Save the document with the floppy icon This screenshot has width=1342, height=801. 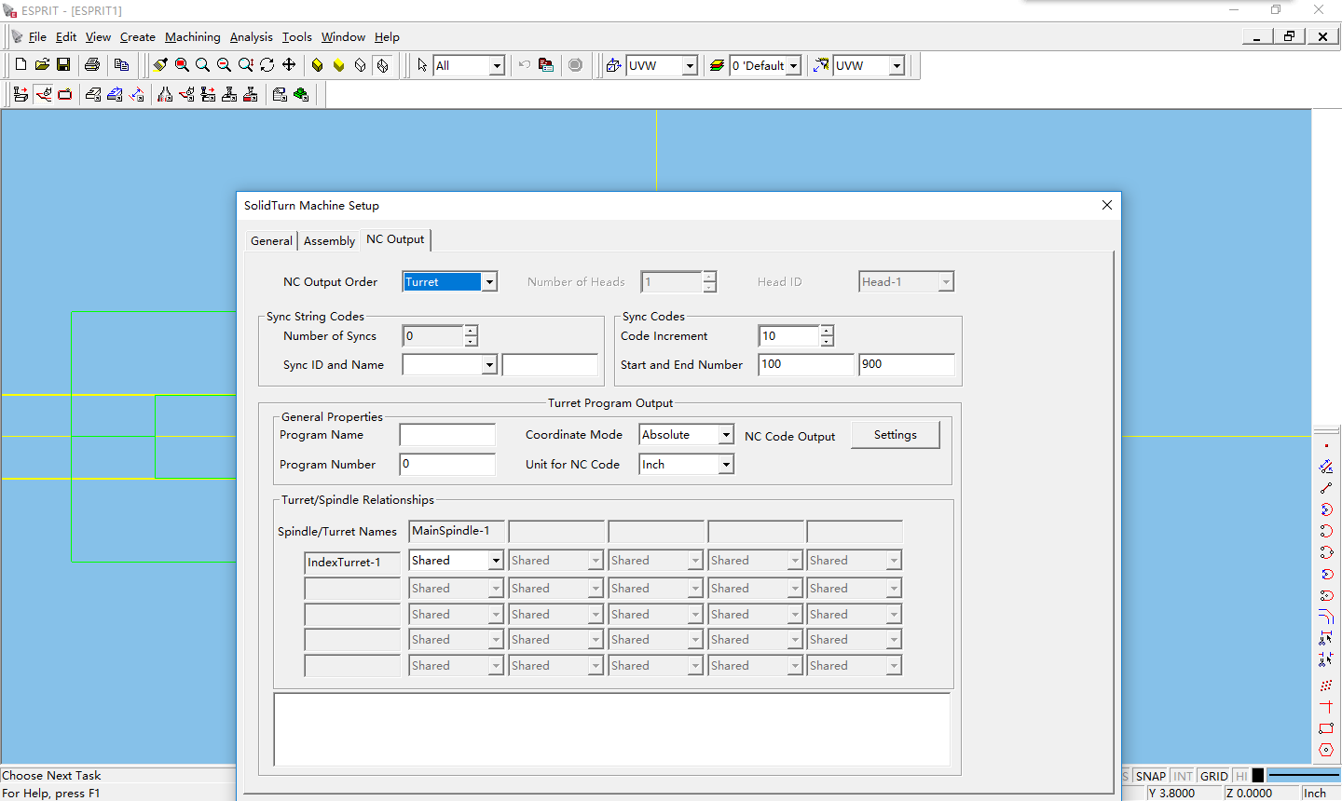tap(63, 64)
